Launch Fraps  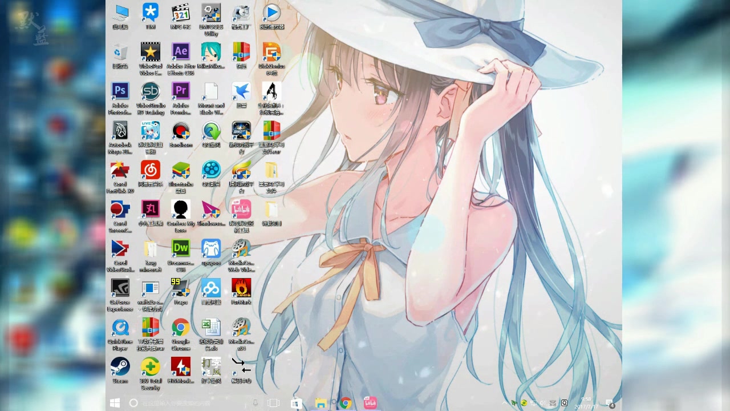180,288
